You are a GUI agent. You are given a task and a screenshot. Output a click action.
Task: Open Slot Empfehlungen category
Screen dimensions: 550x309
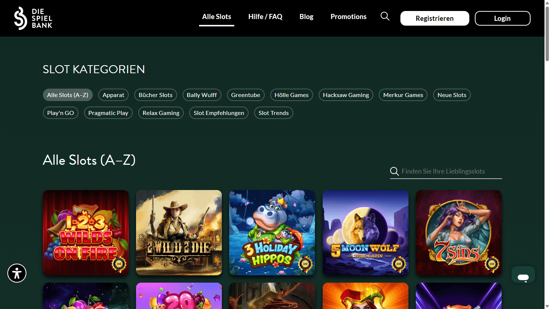(219, 113)
